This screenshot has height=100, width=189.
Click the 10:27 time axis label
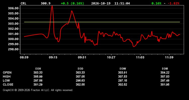coord(111,57)
